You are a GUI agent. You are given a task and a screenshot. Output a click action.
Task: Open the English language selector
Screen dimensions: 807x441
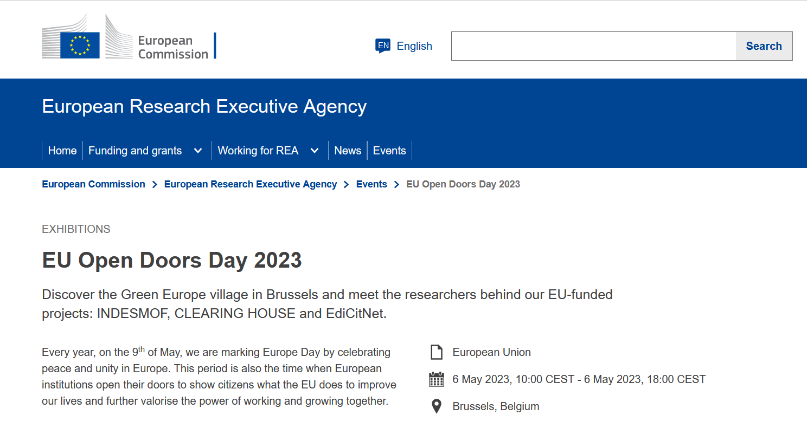tap(404, 46)
